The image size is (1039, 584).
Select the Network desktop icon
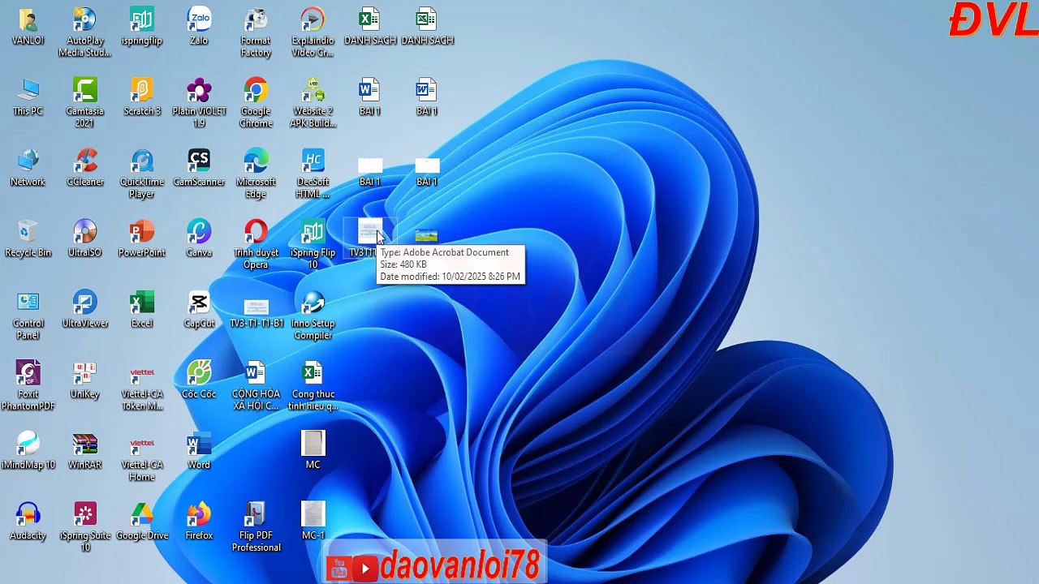[x=28, y=161]
